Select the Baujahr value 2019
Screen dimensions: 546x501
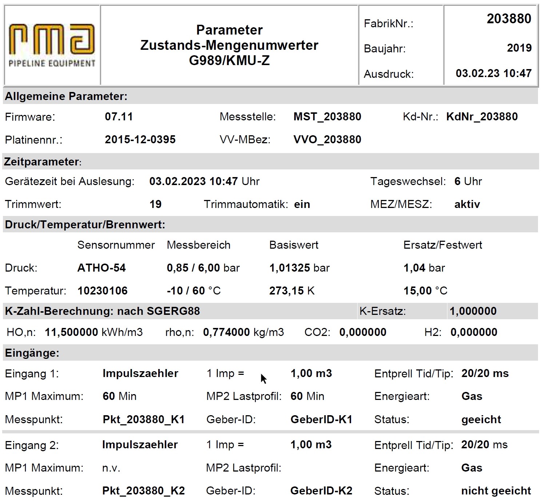tap(519, 48)
